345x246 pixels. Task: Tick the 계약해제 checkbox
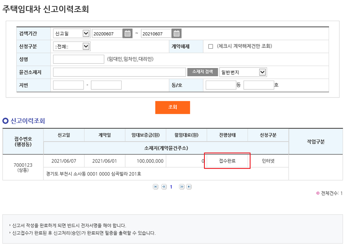click(x=210, y=47)
